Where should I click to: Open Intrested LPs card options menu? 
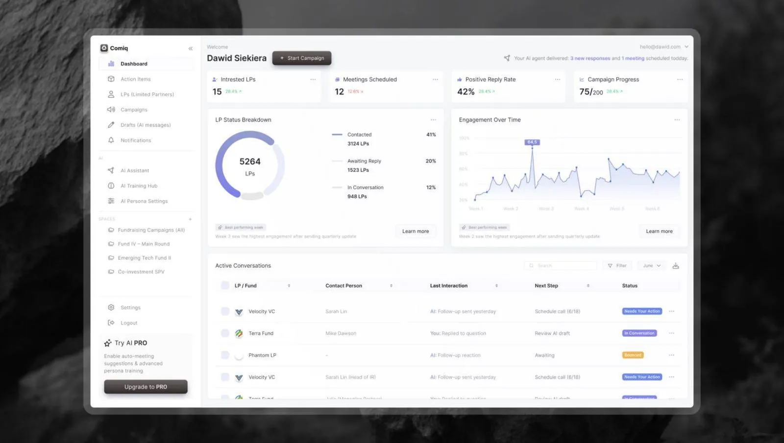tap(313, 79)
